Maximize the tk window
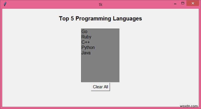 click(x=183, y=3)
